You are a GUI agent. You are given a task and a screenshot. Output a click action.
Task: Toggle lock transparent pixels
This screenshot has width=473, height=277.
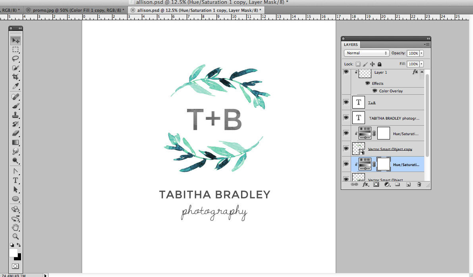click(358, 64)
